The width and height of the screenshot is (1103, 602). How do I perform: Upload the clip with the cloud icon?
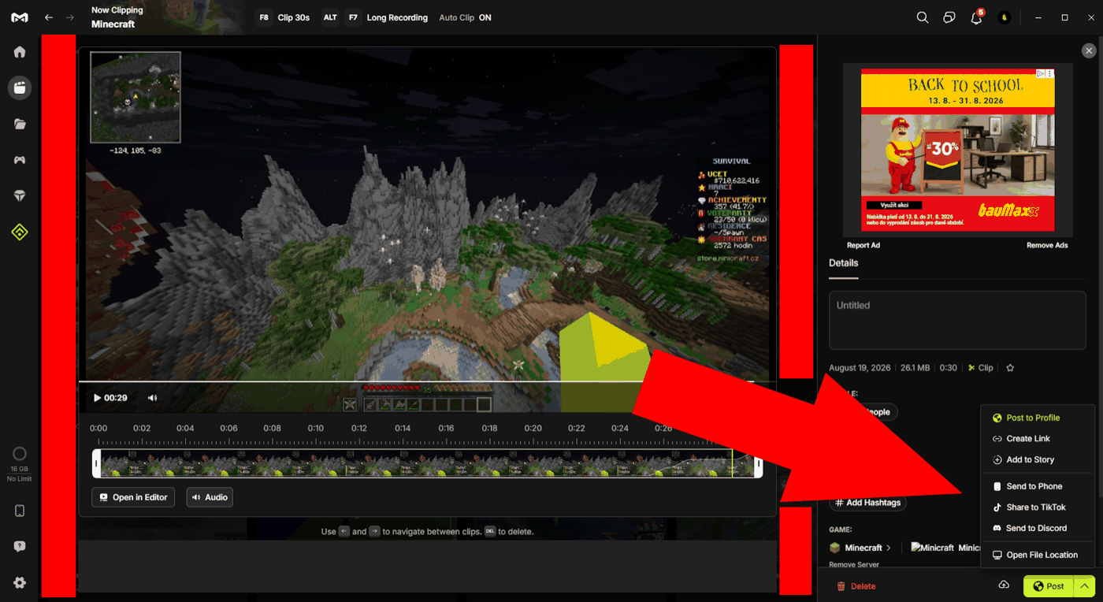(1004, 585)
